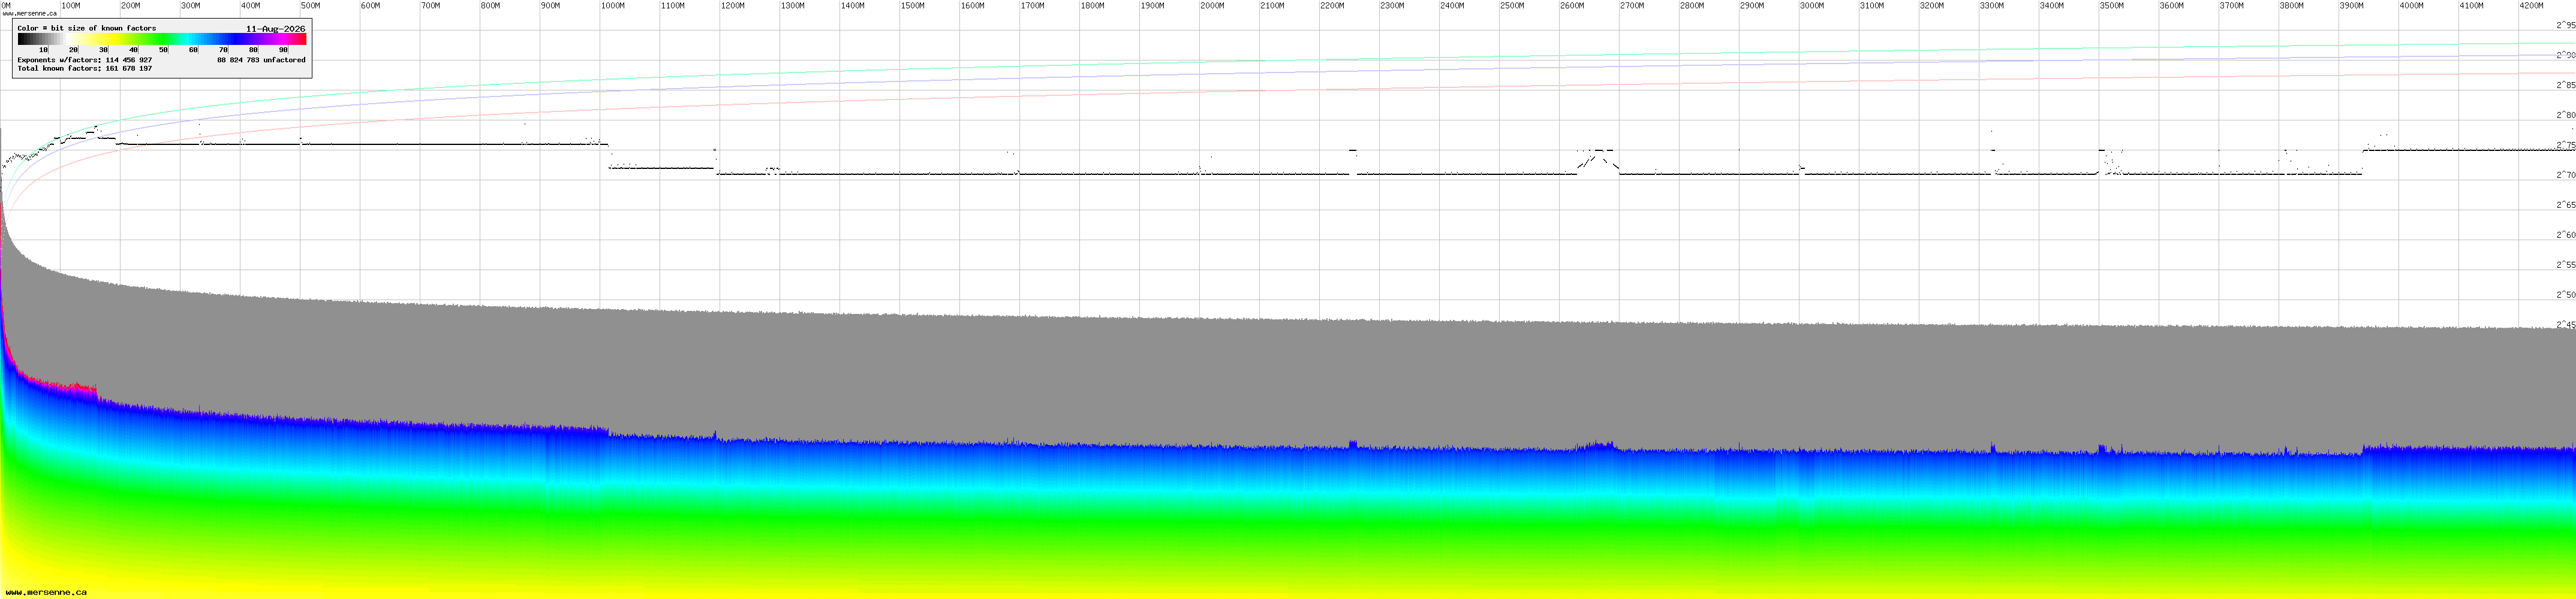Click the '2300M' x-axis label

pos(1393,6)
